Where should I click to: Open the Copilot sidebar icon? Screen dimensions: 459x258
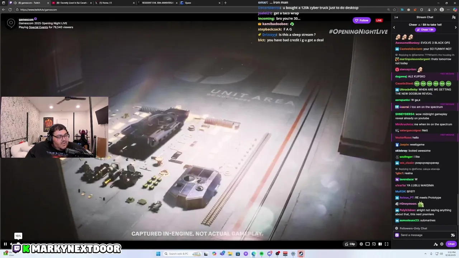[x=455, y=10]
